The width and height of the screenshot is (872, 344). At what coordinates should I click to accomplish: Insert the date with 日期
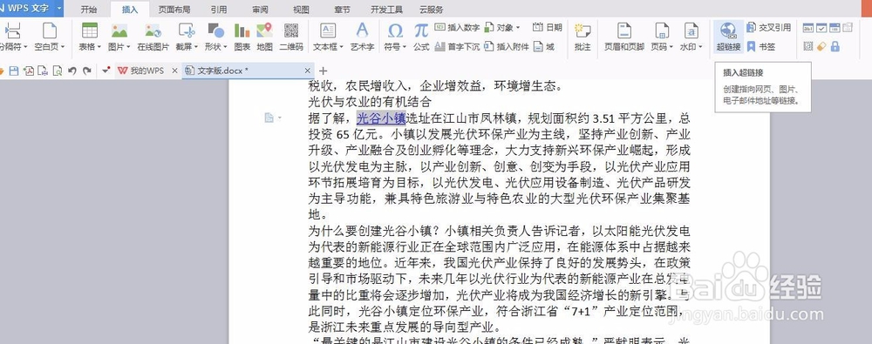547,27
